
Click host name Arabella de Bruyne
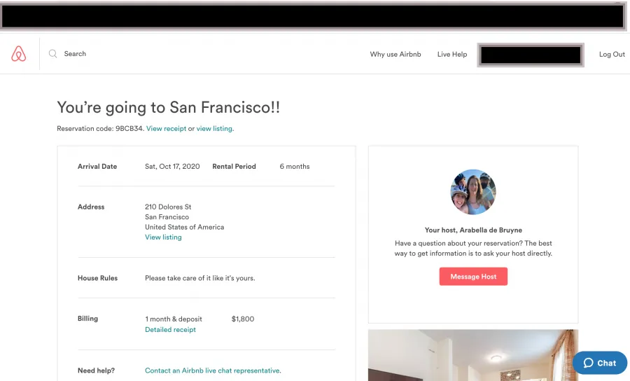click(491, 230)
